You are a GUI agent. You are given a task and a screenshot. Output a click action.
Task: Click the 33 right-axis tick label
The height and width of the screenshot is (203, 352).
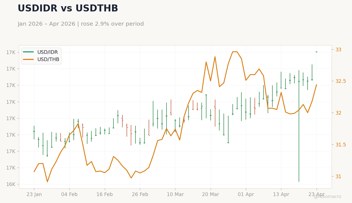pyautogui.click(x=338, y=49)
